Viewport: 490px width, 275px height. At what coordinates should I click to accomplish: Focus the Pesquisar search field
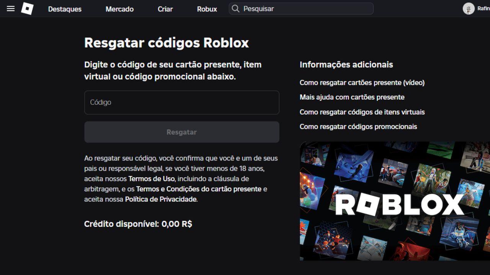tap(301, 8)
